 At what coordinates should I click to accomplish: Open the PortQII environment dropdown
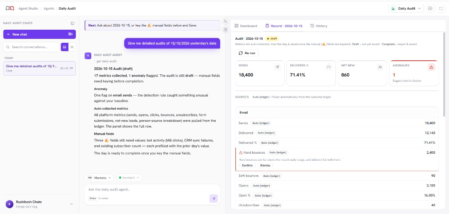(x=129, y=177)
